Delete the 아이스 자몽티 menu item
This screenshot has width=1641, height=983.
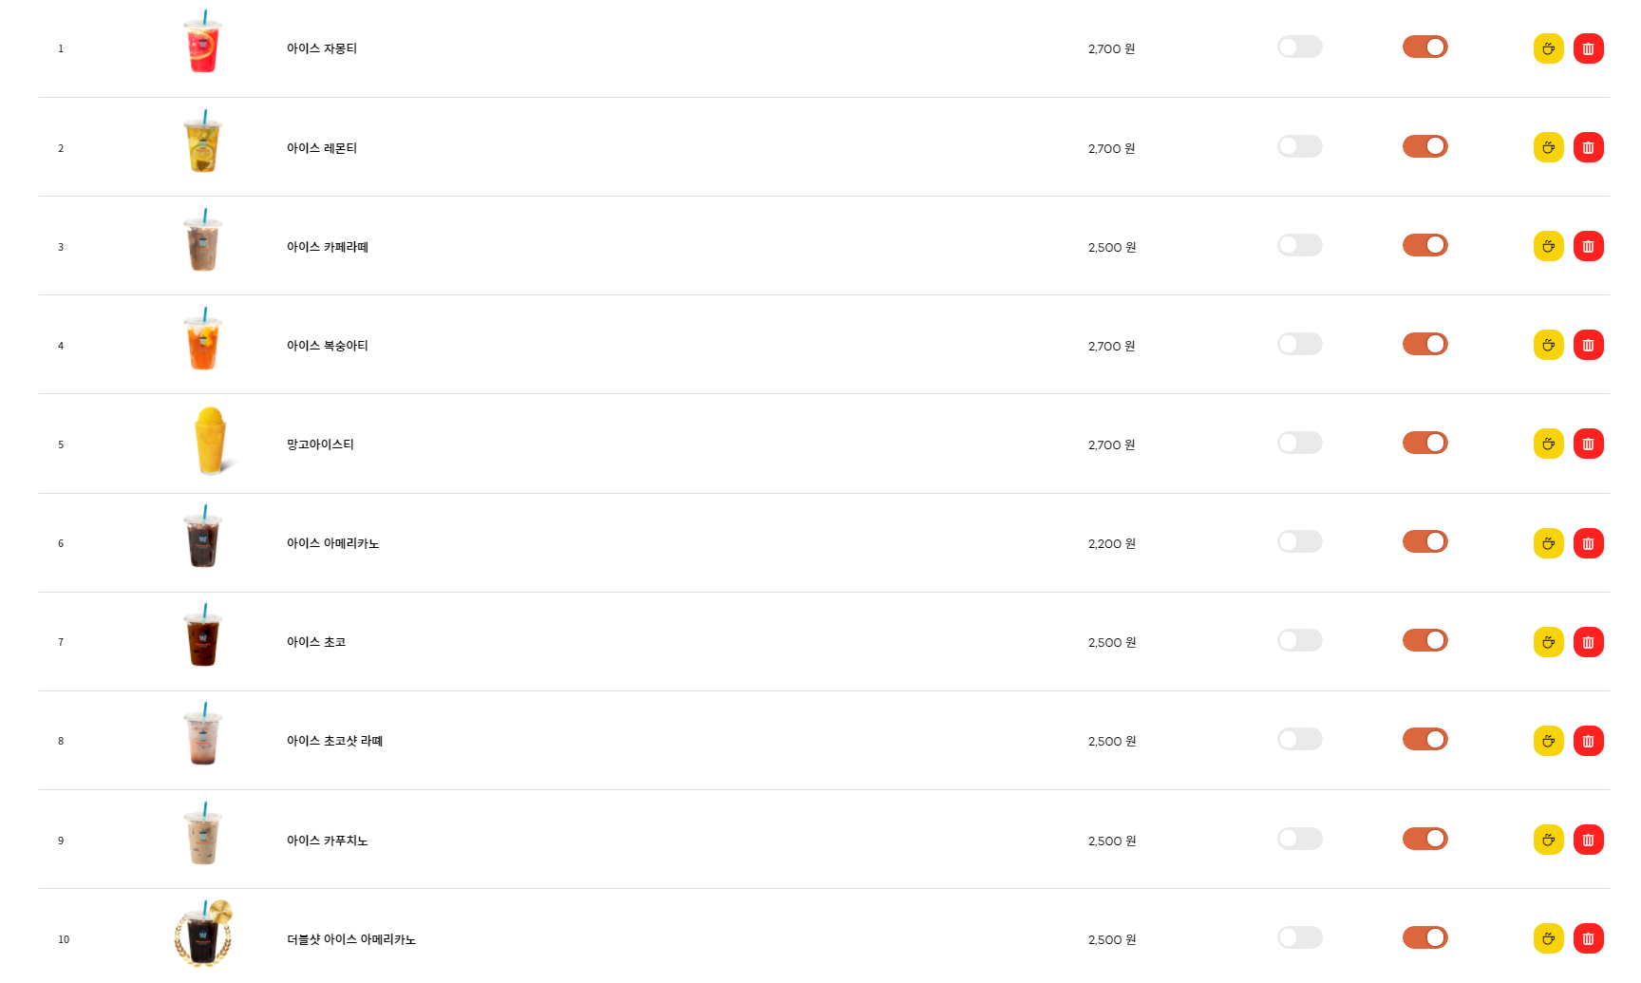(x=1588, y=48)
